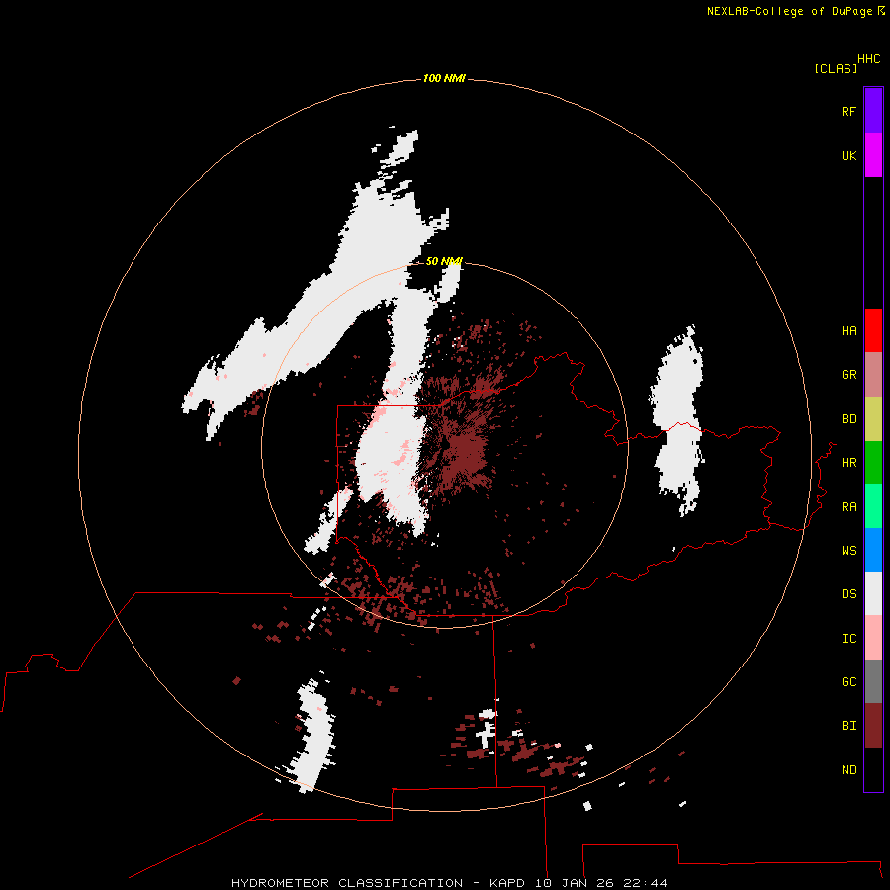
Task: Click the BD legend label
Action: [848, 419]
